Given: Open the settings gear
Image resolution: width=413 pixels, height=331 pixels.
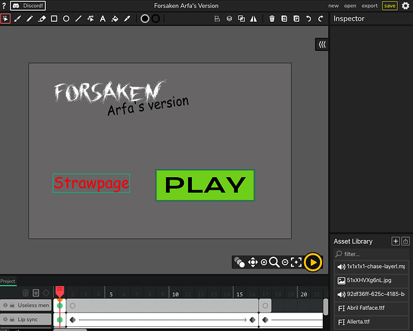Looking at the screenshot, I should click(406, 6).
